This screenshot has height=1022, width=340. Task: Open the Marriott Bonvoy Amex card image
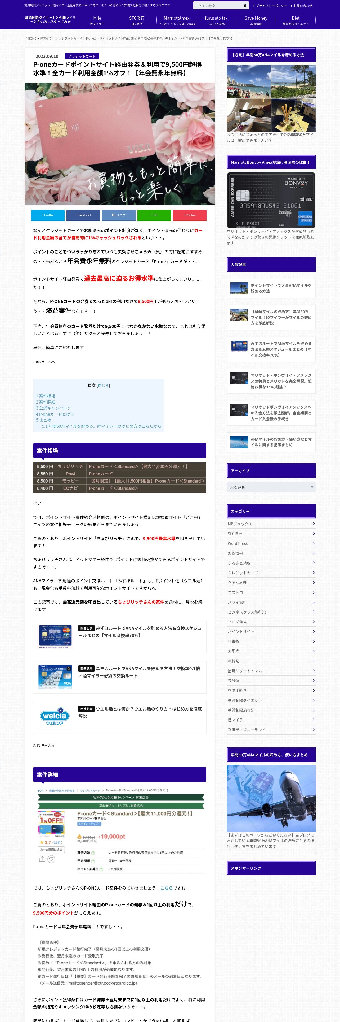[x=271, y=200]
